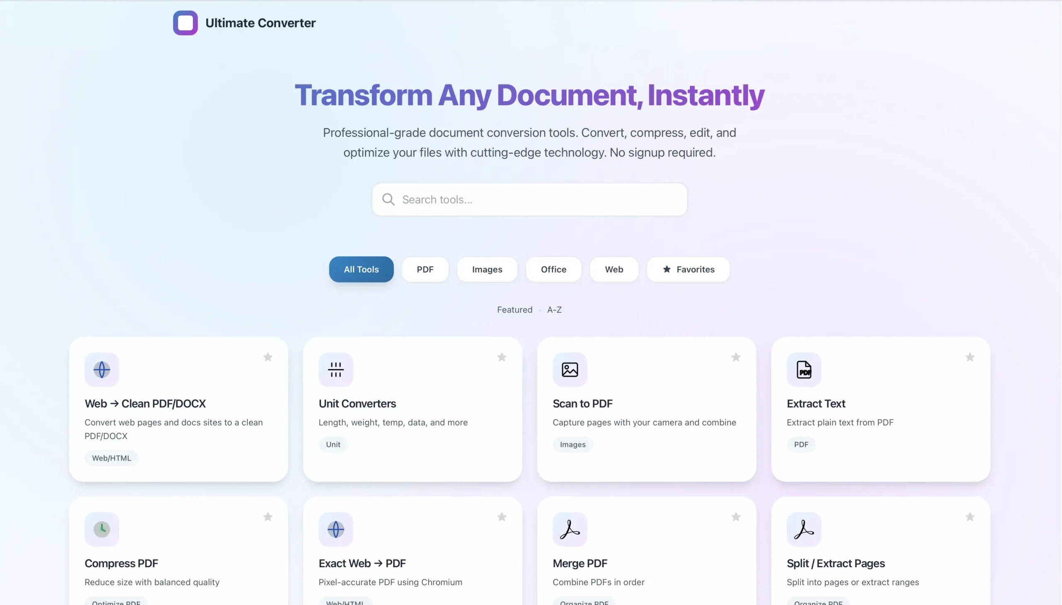Open the Scan to PDF image icon
The image size is (1062, 605).
pos(570,369)
